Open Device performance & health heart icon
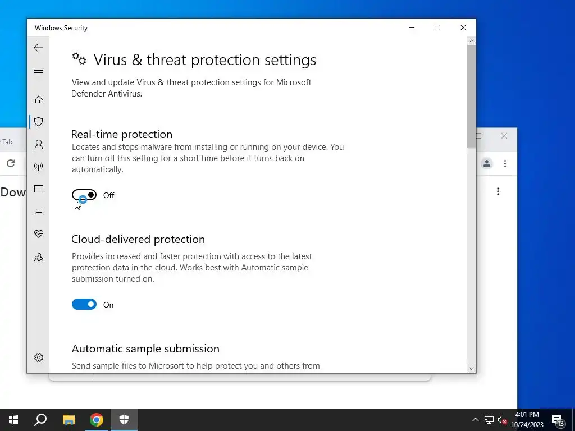This screenshot has width=575, height=431. pos(39,234)
